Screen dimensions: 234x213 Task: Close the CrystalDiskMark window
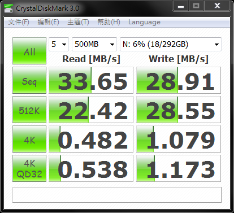(217, 6)
